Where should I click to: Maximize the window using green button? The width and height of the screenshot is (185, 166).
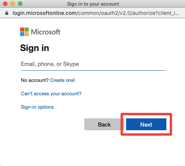pos(20,4)
